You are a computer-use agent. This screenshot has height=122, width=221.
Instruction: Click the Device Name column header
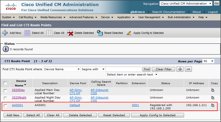coord(21,83)
